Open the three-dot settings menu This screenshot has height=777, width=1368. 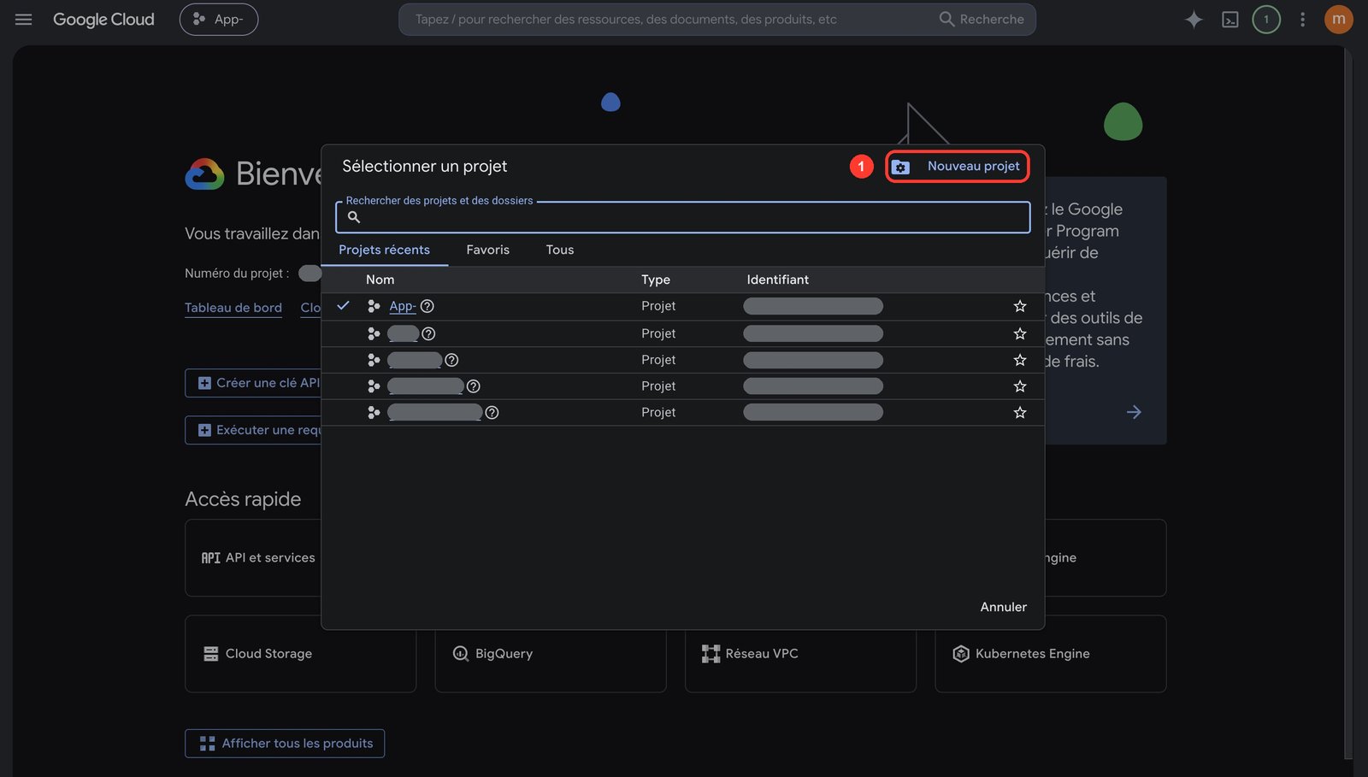click(1302, 19)
